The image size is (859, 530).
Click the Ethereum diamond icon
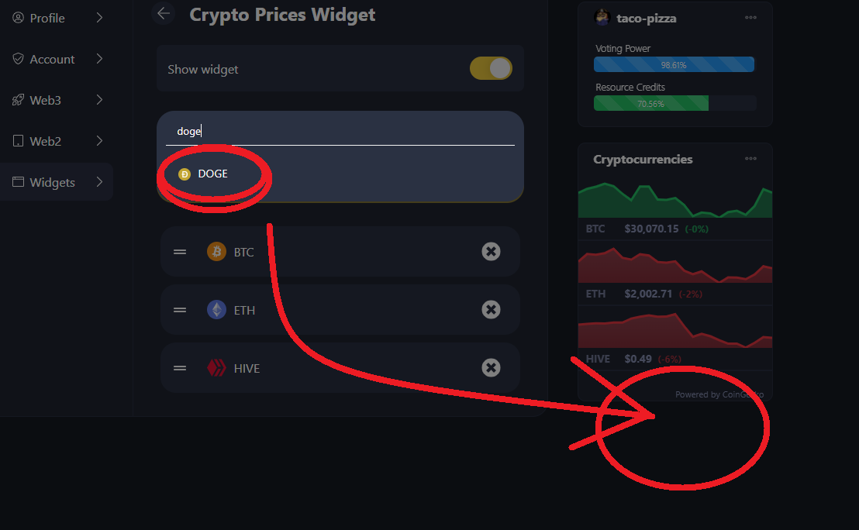tap(216, 309)
